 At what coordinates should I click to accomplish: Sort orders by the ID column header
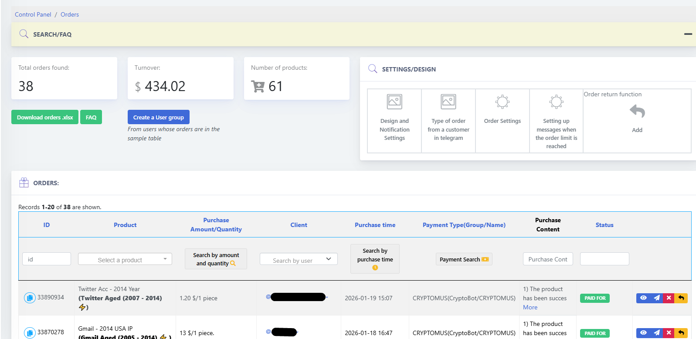(x=47, y=225)
